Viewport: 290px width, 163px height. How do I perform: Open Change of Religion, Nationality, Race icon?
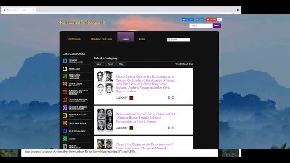(x=64, y=100)
